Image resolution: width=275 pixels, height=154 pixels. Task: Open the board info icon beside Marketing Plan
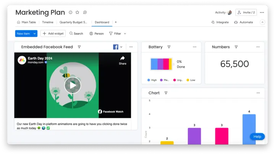click(x=71, y=12)
